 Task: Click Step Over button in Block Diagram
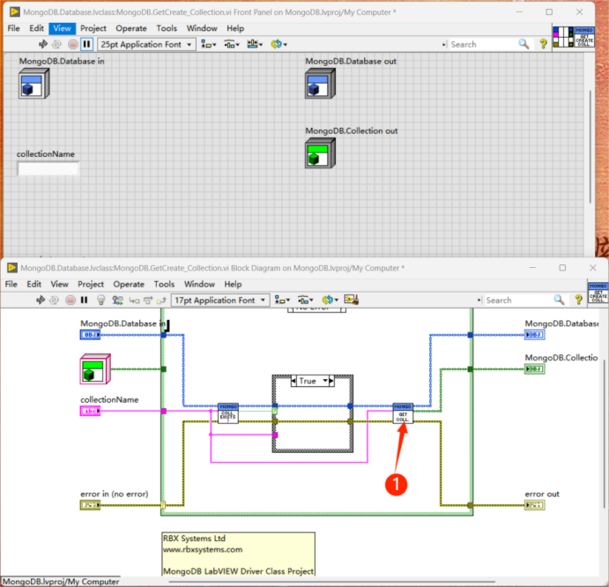tap(148, 301)
